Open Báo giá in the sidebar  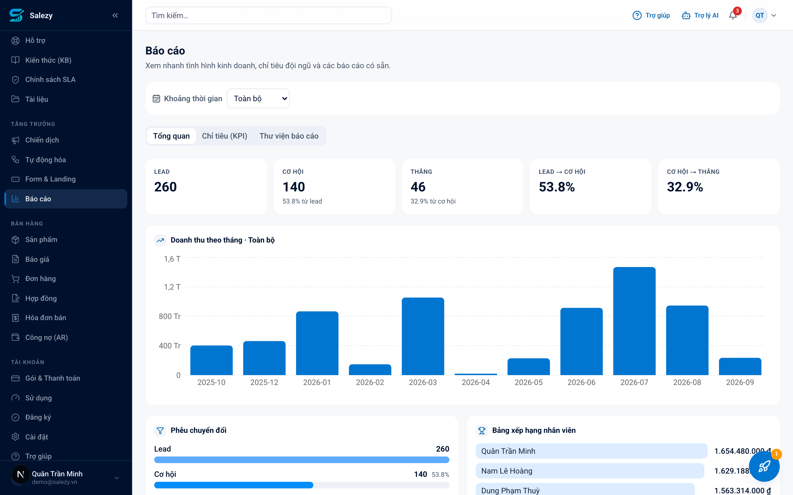[66, 259]
